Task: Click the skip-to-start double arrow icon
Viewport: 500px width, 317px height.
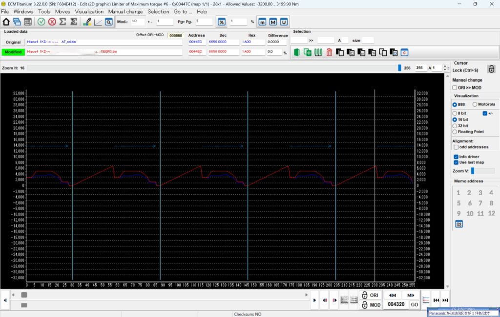Action: tap(436, 300)
